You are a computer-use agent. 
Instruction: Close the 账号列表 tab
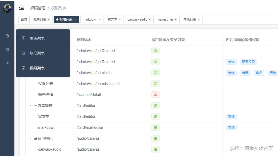(49, 19)
